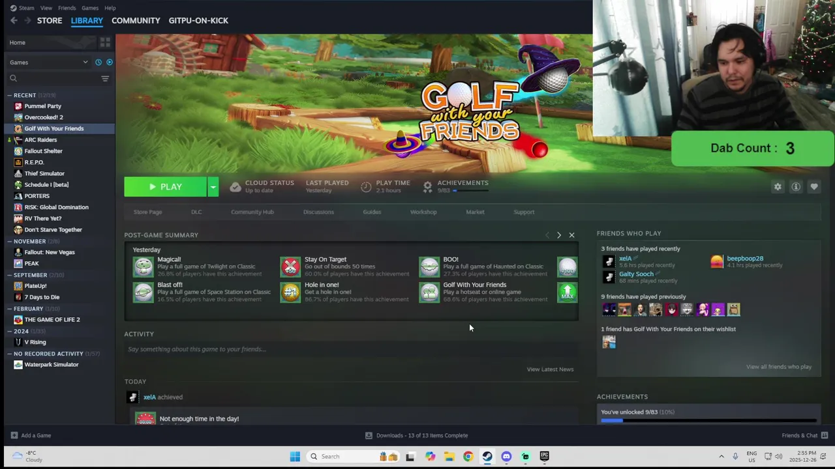The height and width of the screenshot is (469, 835).
Task: Open the Games category dropdown
Action: [49, 62]
